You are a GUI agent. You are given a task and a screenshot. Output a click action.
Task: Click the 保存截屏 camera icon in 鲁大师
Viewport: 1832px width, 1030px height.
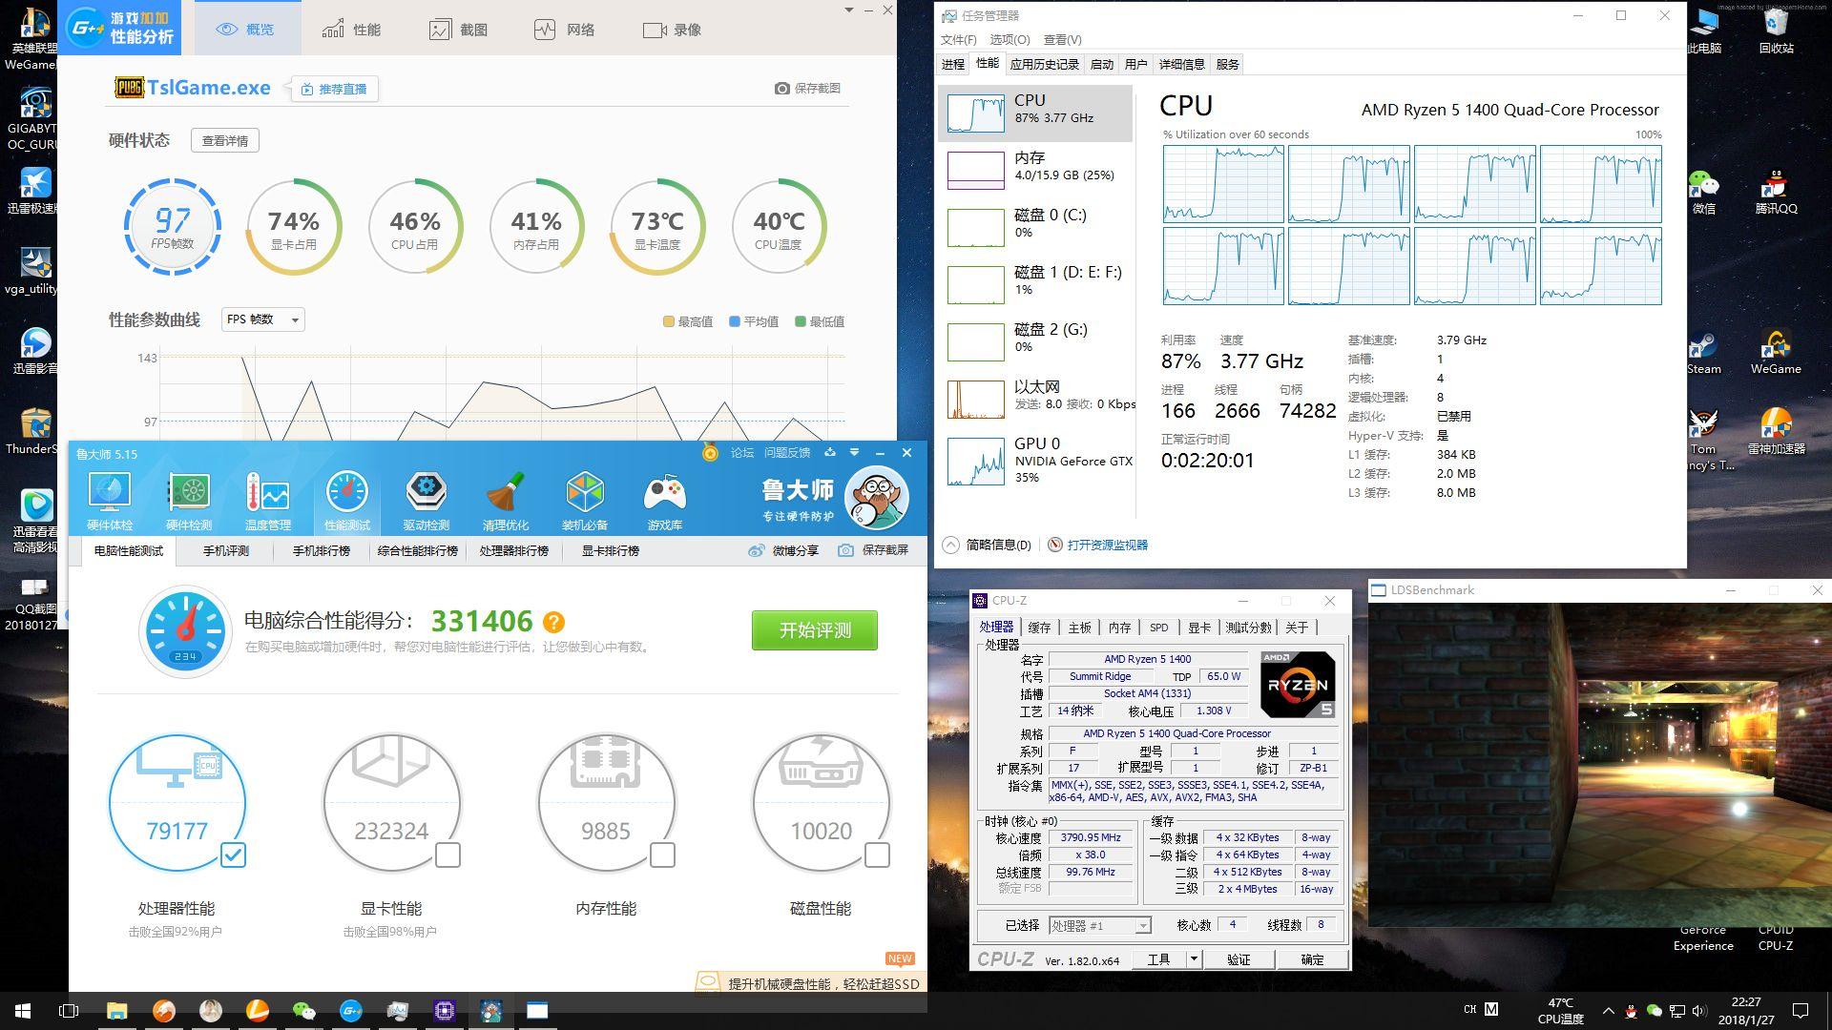pos(845,550)
